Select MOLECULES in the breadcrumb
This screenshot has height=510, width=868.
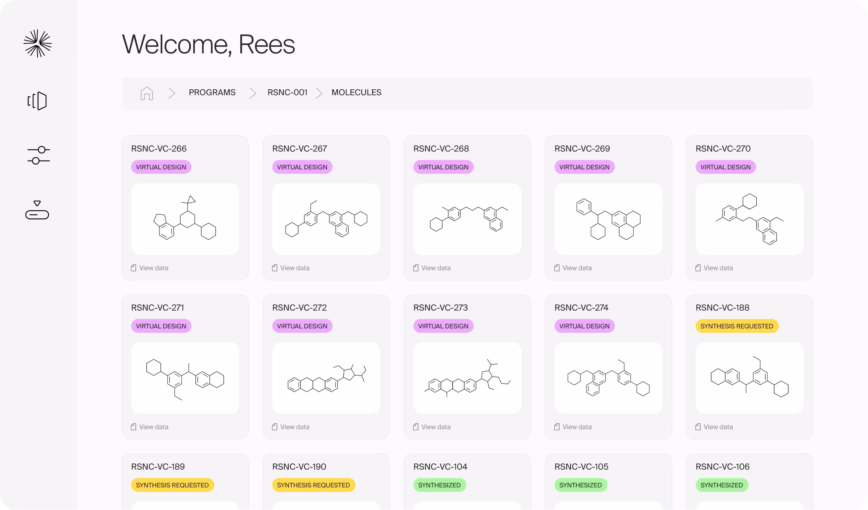(356, 93)
